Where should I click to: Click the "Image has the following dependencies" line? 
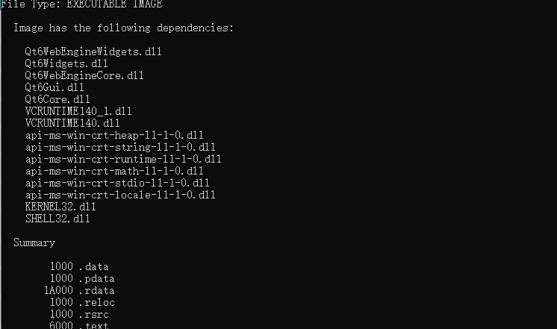point(123,28)
